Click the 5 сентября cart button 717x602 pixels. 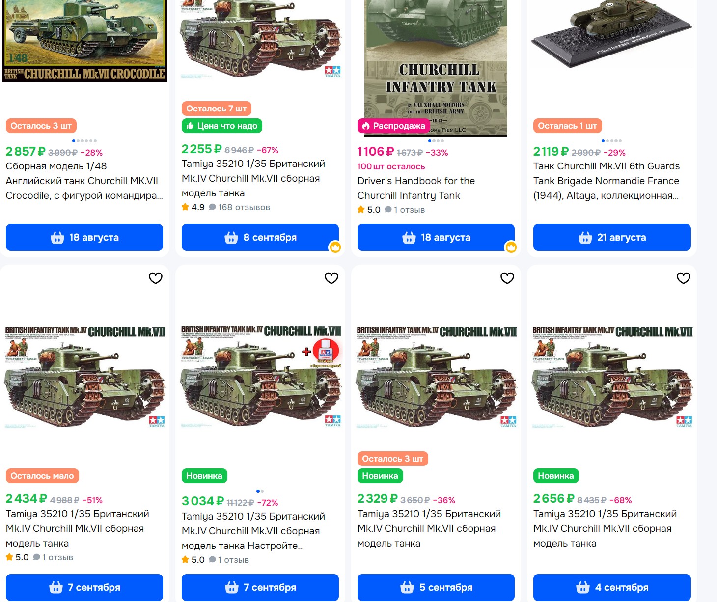[436, 587]
